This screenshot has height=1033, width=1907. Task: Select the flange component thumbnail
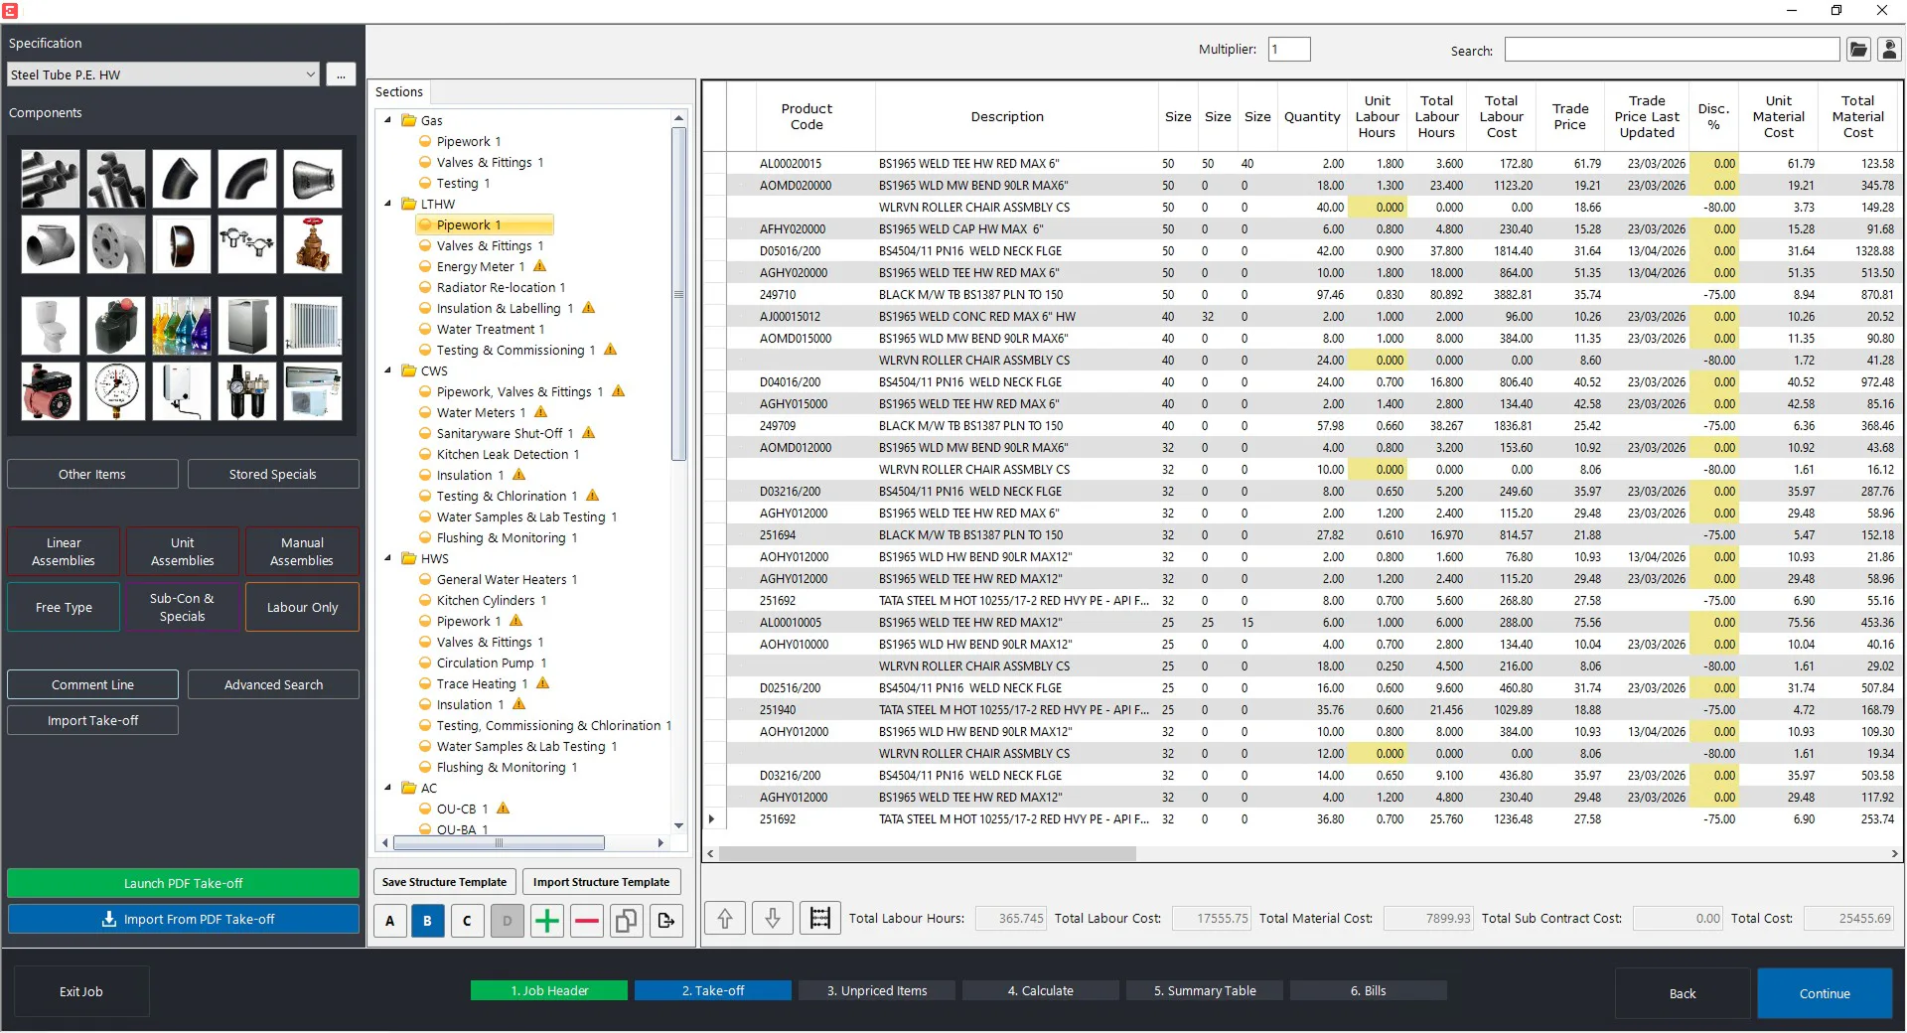coord(116,244)
